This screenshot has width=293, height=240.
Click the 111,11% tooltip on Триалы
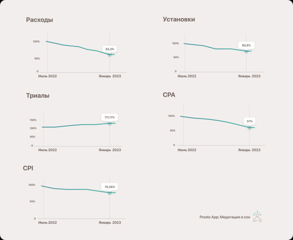point(109,117)
